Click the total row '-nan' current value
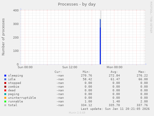Screen dimensions: 154x116 click(60, 105)
